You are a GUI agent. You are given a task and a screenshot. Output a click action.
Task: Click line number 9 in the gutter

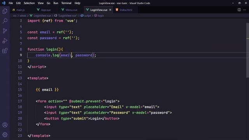pyautogui.click(x=21, y=55)
